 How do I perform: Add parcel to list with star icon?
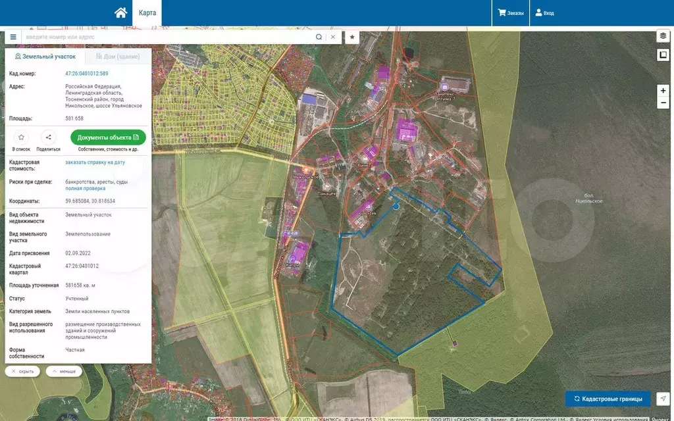(x=21, y=137)
